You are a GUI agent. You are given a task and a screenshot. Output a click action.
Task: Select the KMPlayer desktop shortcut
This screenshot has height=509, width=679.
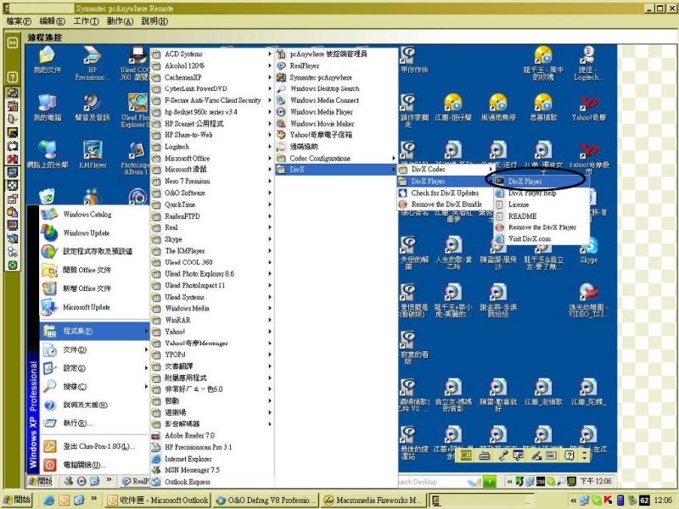coord(93,154)
